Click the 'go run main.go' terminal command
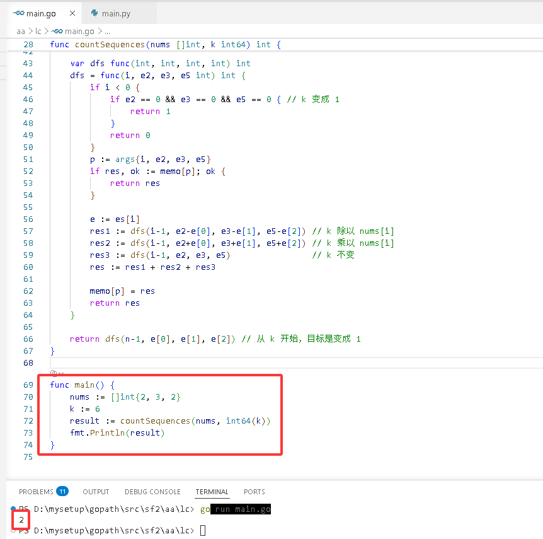The height and width of the screenshot is (539, 543). 236,509
